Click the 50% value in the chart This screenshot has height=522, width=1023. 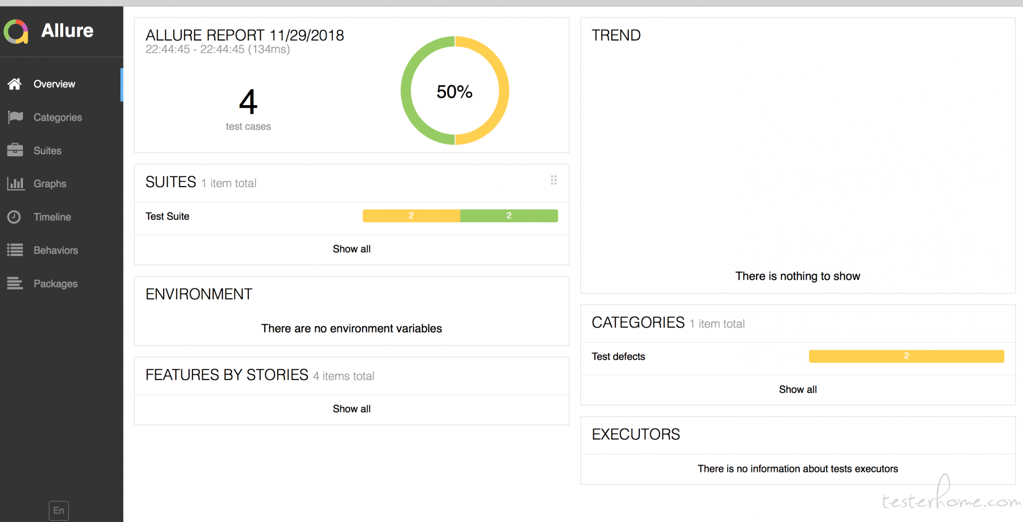[x=454, y=92]
